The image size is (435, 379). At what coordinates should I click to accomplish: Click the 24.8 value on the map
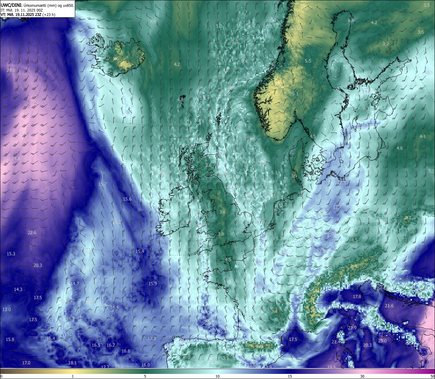point(16,158)
